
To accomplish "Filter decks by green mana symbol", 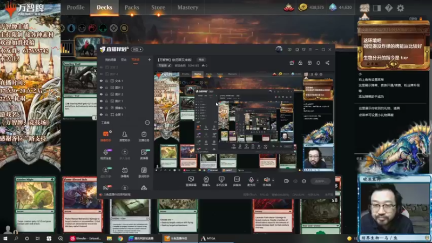I will pyautogui.click(x=103, y=28).
